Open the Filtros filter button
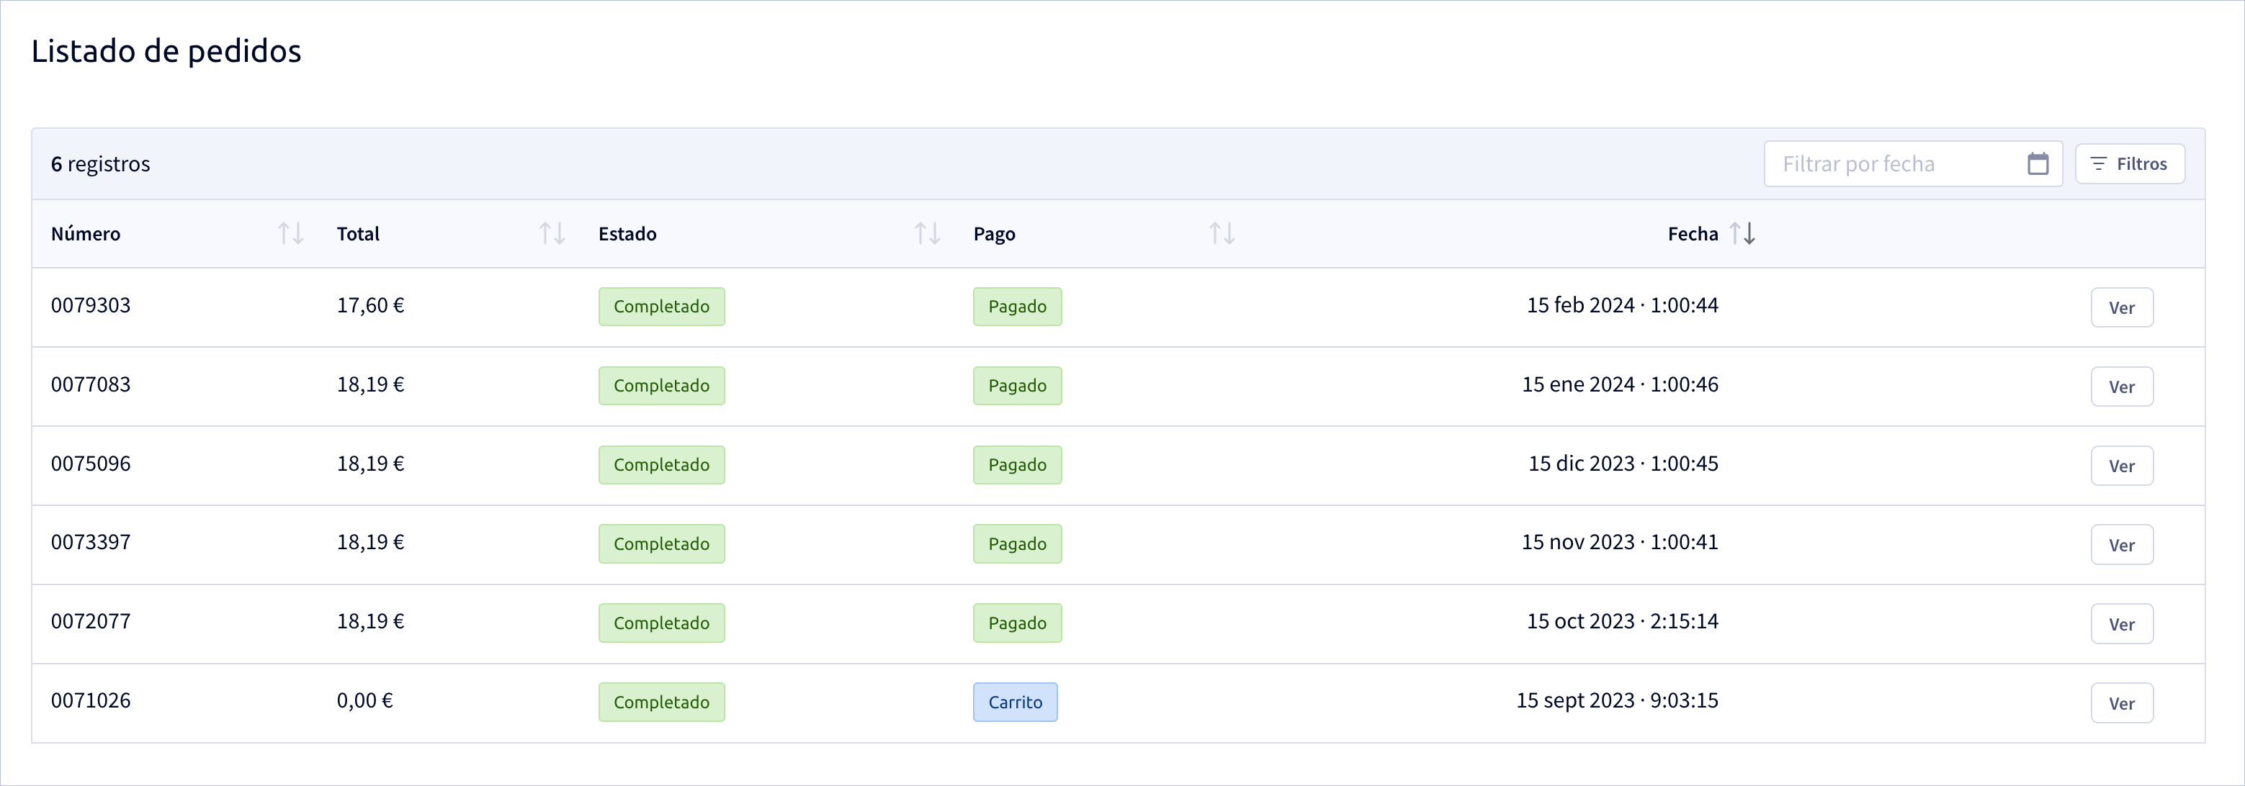Screen dimensions: 2245x786 click(x=2129, y=164)
